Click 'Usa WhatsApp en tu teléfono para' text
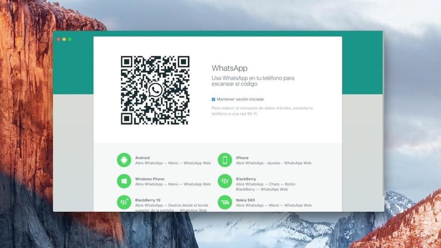Screen dimensions: 441x248 [253, 78]
